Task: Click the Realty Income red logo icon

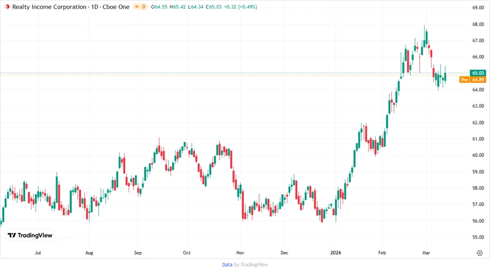Action: (7, 7)
